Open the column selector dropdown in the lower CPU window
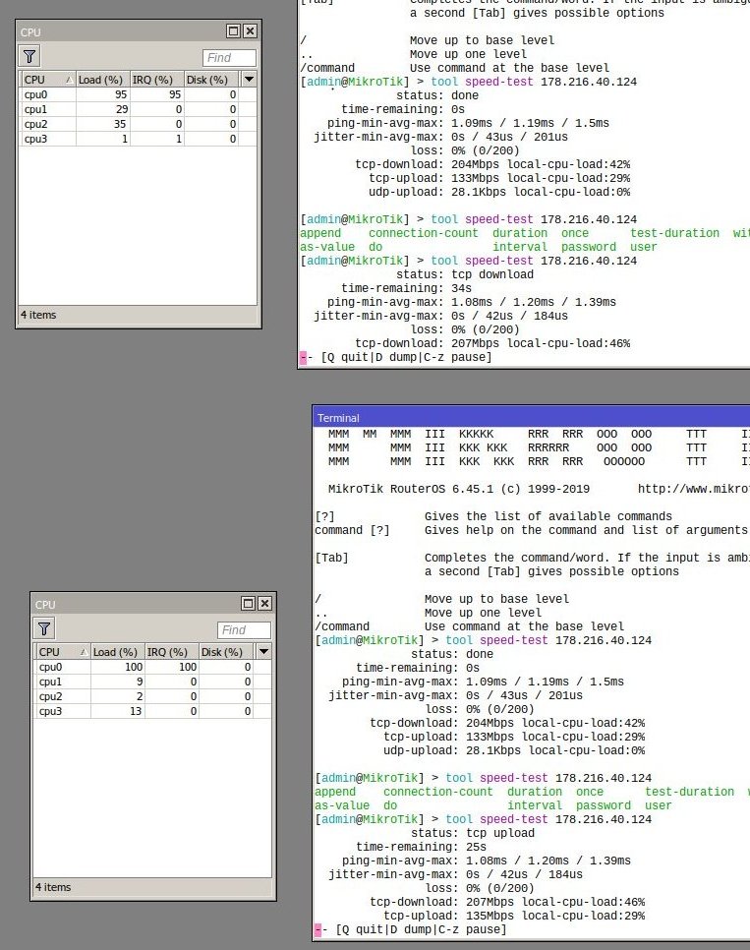 (263, 652)
